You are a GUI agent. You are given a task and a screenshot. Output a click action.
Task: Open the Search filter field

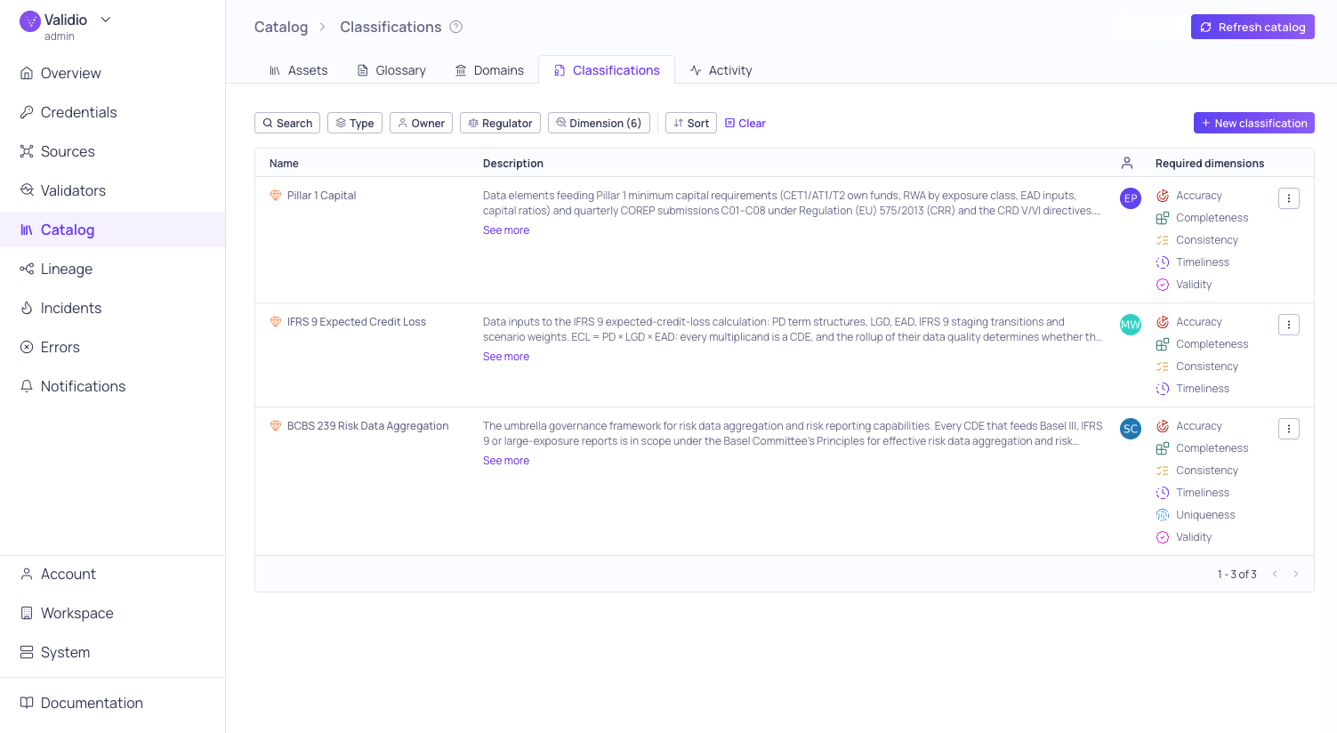(287, 123)
